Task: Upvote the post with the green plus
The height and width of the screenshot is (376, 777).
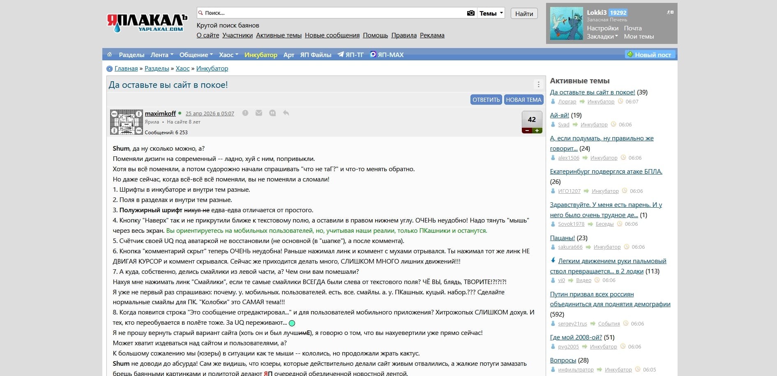Action: 537,131
